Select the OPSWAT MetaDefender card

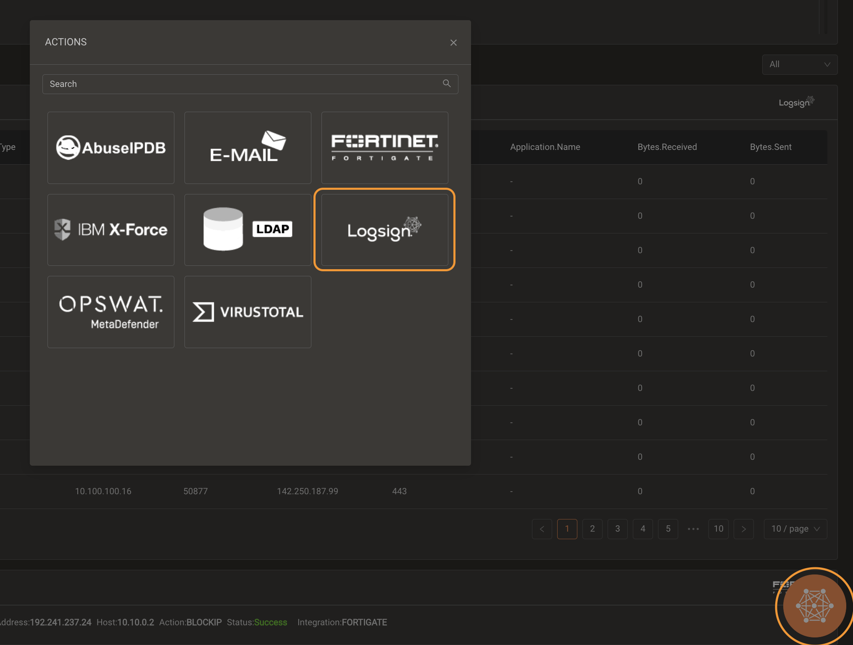[x=111, y=312]
